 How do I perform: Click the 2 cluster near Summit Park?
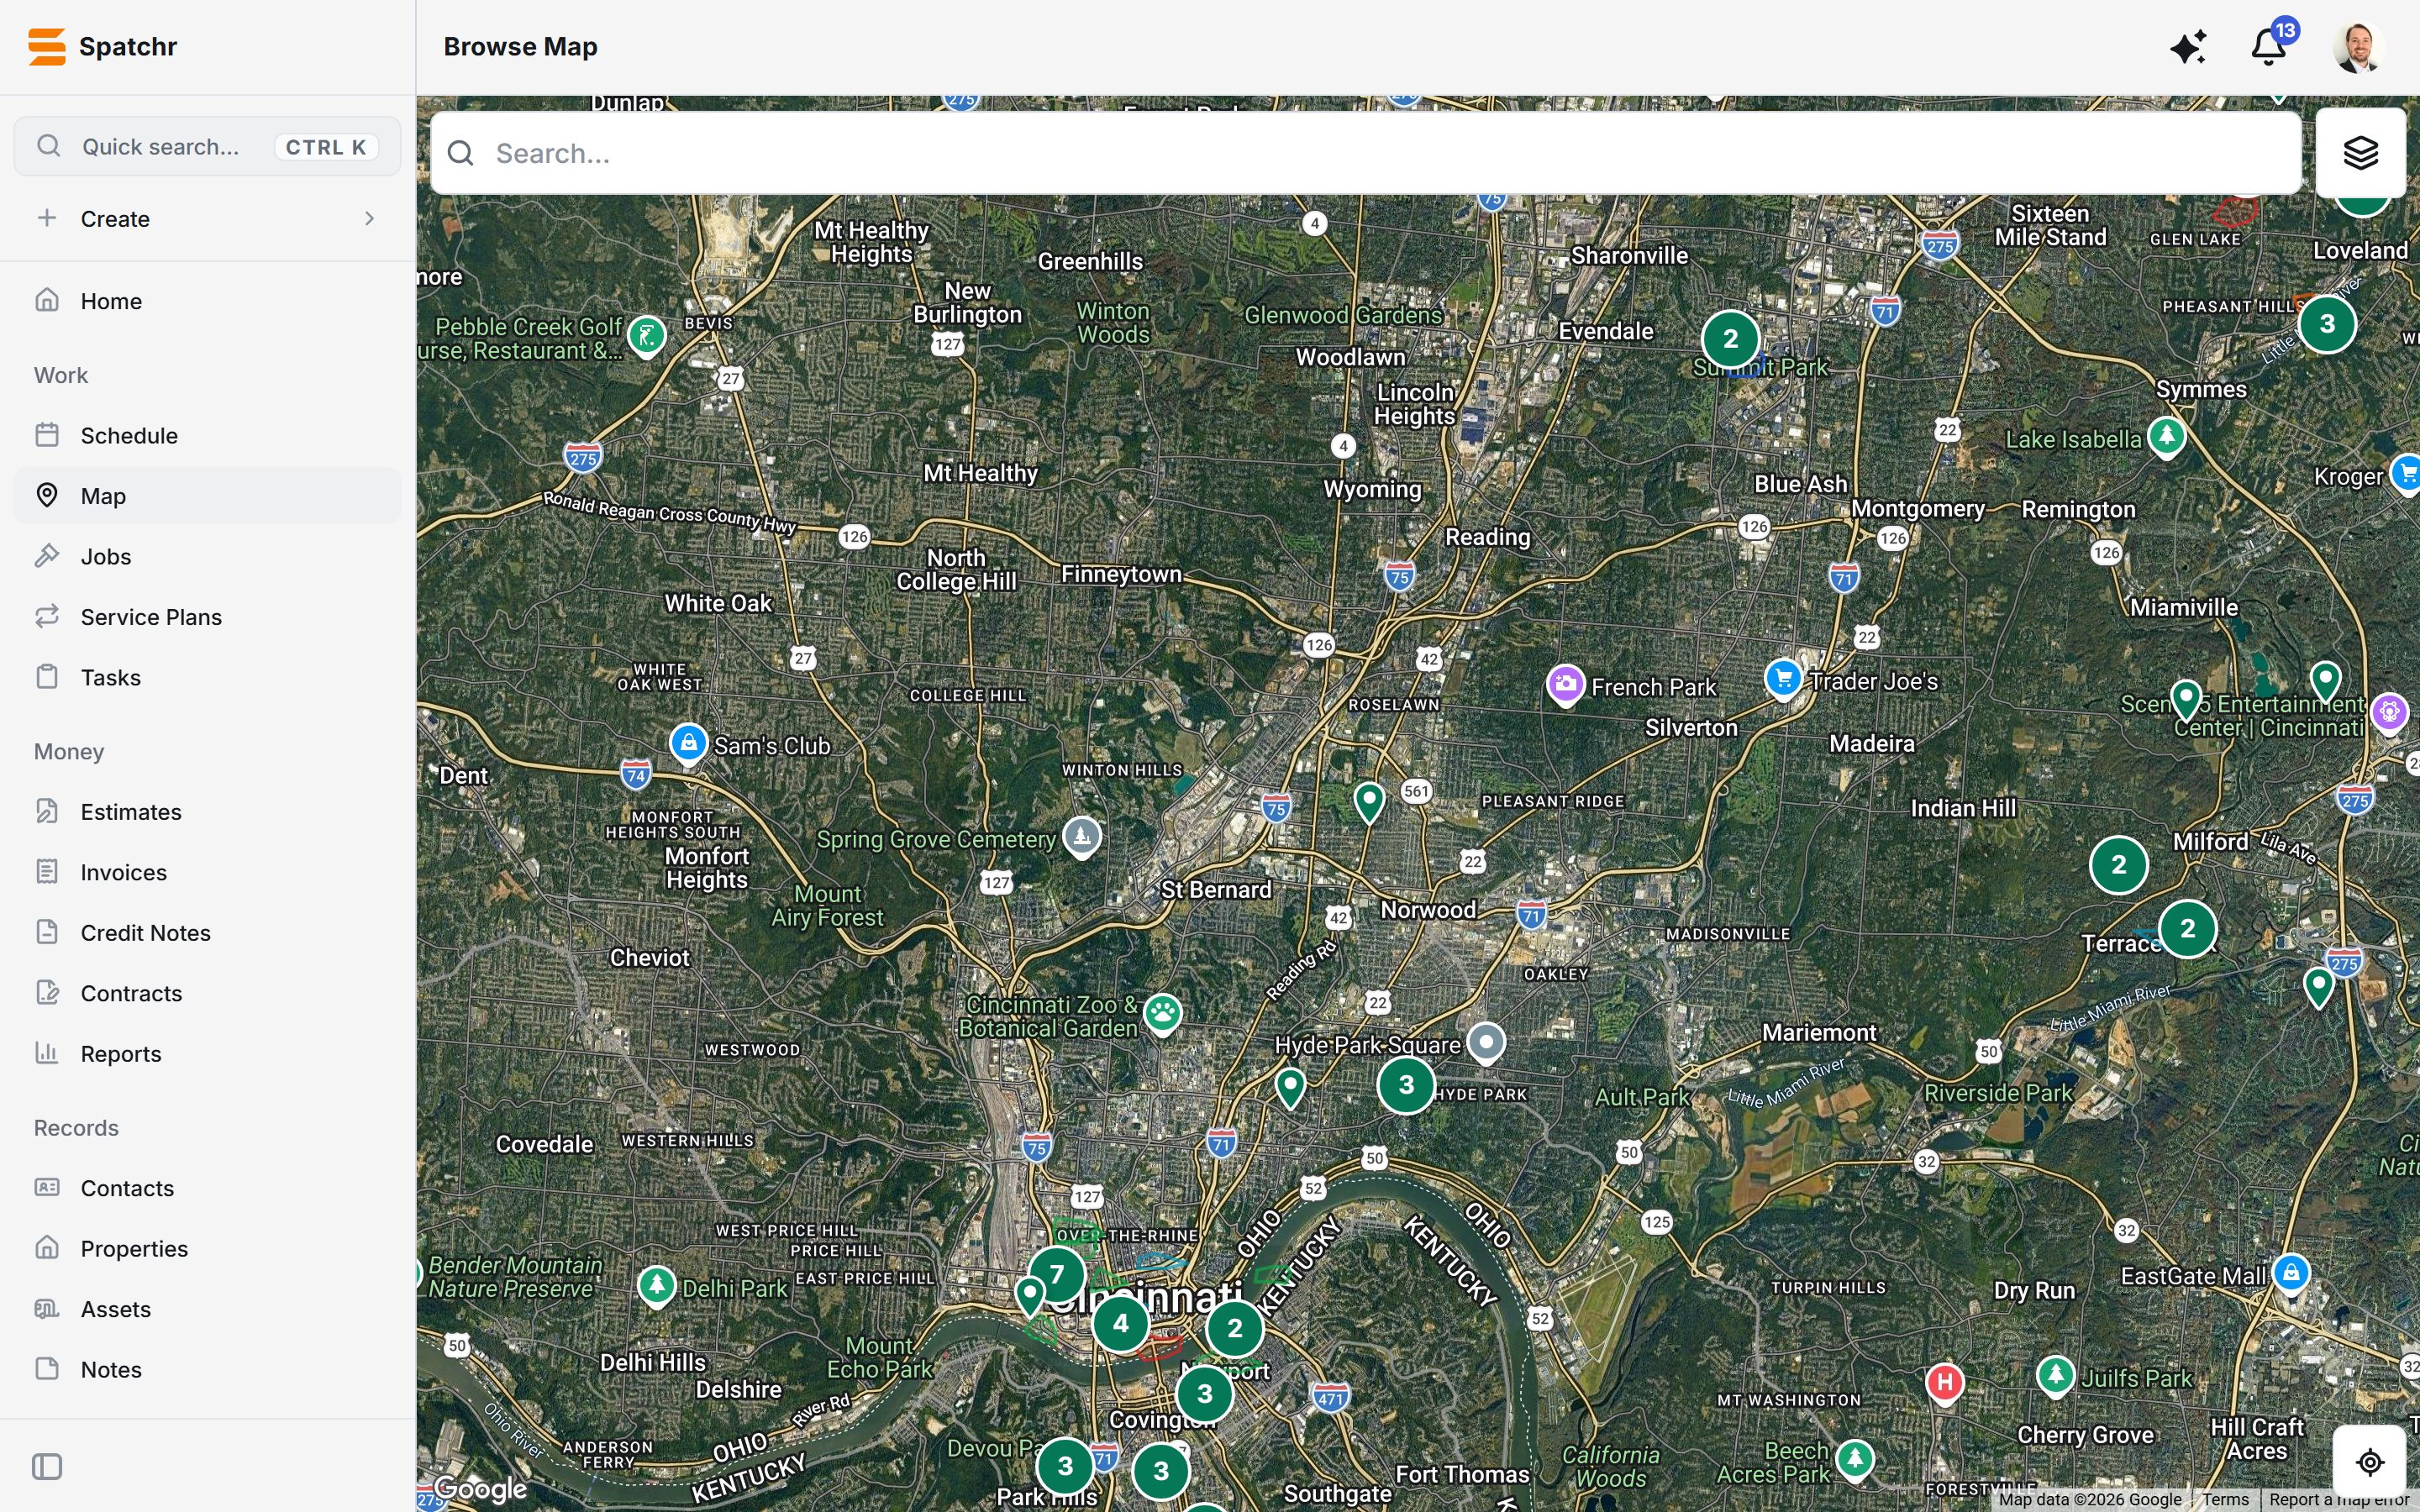[x=1731, y=339]
